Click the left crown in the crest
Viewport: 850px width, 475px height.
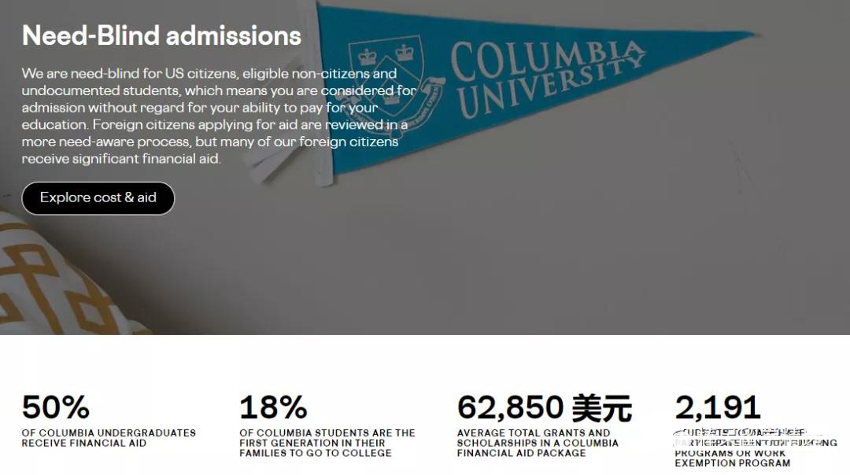pyautogui.click(x=368, y=57)
